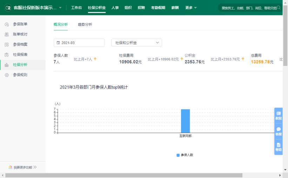Click the 参保档案 sidebar icon
This screenshot has width=288, height=178.
point(7,45)
